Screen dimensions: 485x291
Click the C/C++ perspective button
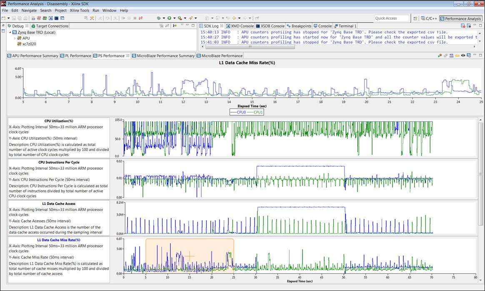click(429, 19)
